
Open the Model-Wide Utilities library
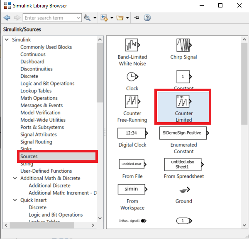(x=43, y=120)
